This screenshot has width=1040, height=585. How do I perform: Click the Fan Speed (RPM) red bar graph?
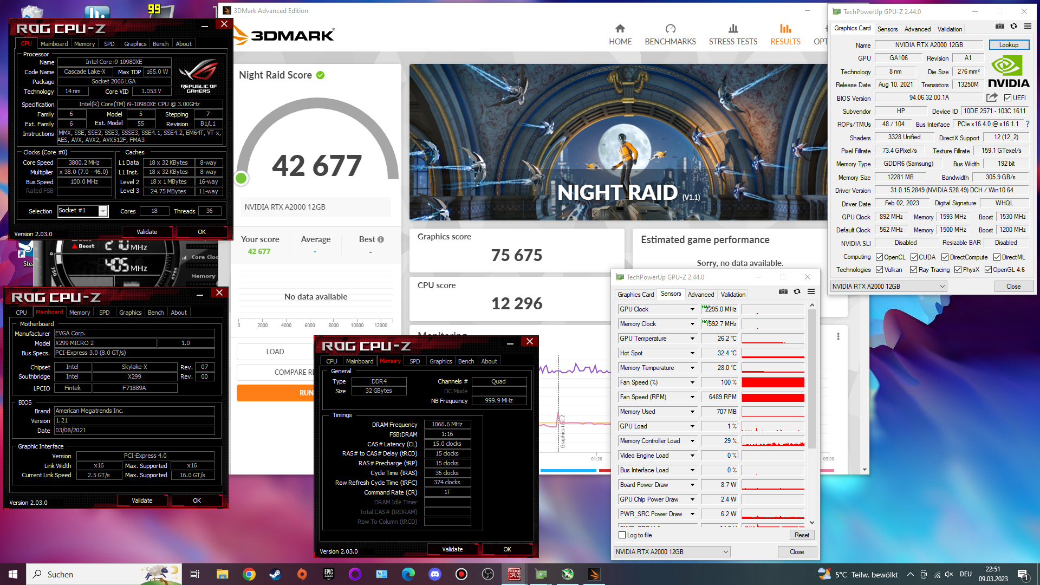coord(772,397)
